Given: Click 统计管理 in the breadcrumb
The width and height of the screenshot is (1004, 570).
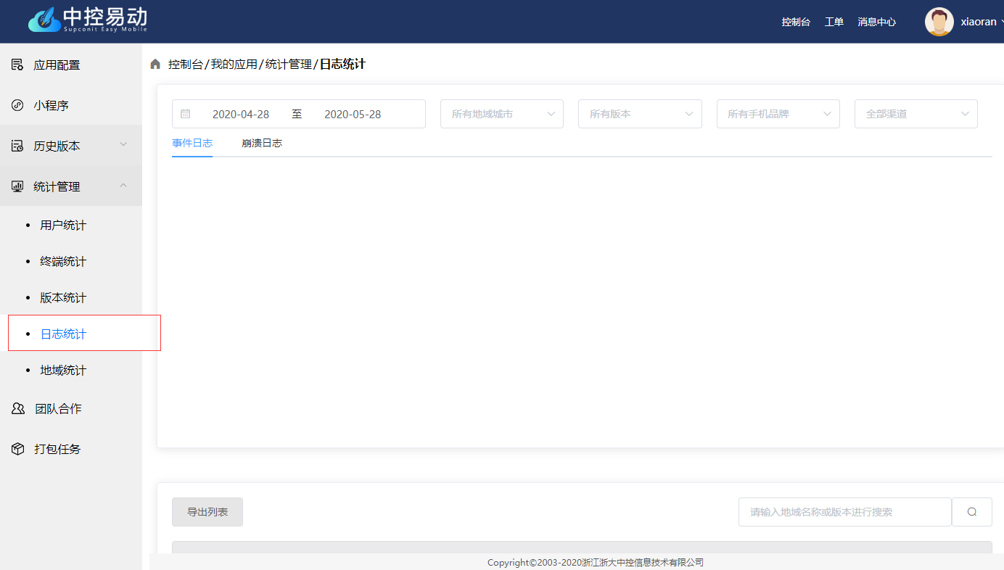Looking at the screenshot, I should click(289, 65).
